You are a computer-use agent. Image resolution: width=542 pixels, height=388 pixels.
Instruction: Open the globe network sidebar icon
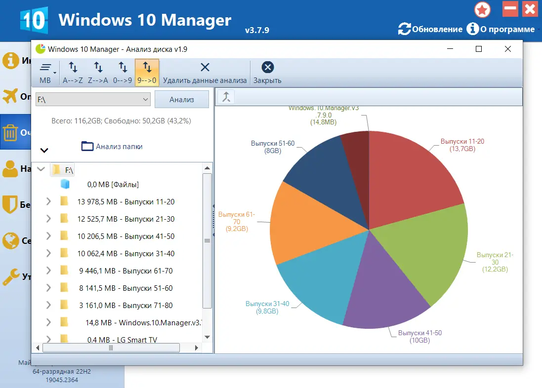click(x=10, y=240)
